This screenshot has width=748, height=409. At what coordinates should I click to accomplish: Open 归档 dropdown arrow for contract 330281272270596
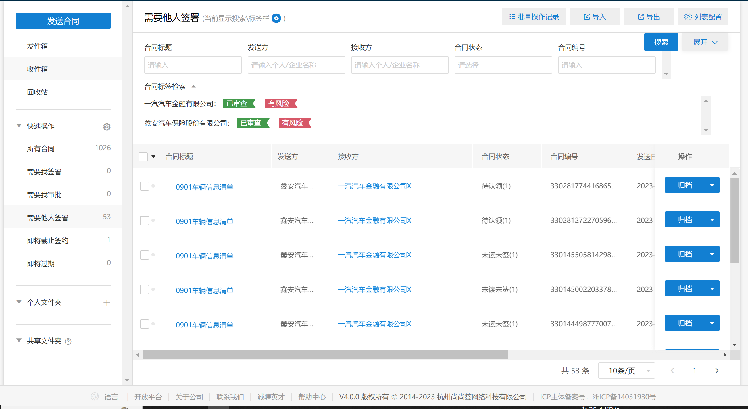712,219
